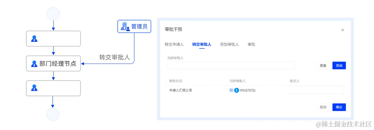
Task: Click the image icon beside VV(27272)
Action: [231, 90]
